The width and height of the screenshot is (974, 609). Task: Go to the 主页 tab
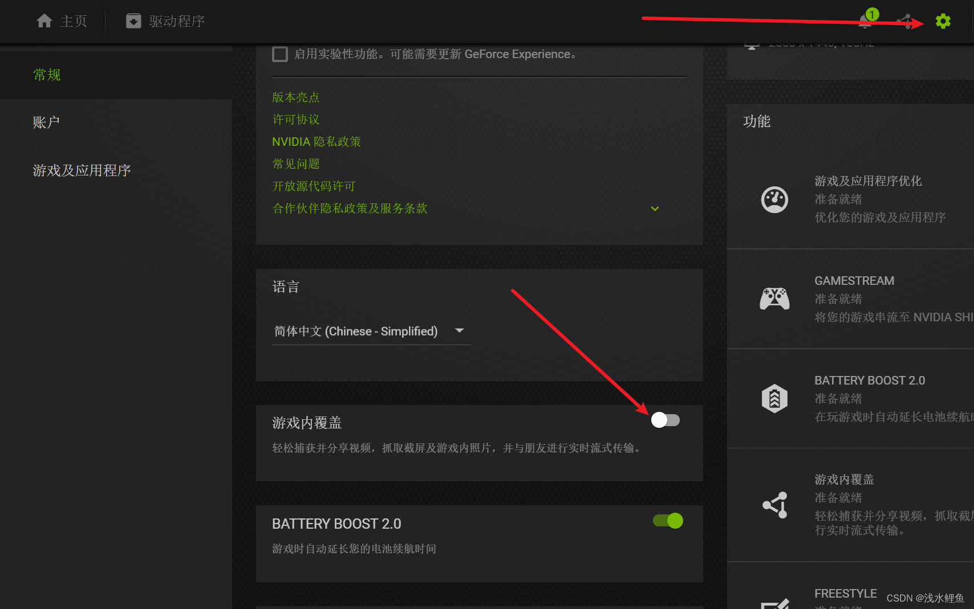tap(62, 21)
